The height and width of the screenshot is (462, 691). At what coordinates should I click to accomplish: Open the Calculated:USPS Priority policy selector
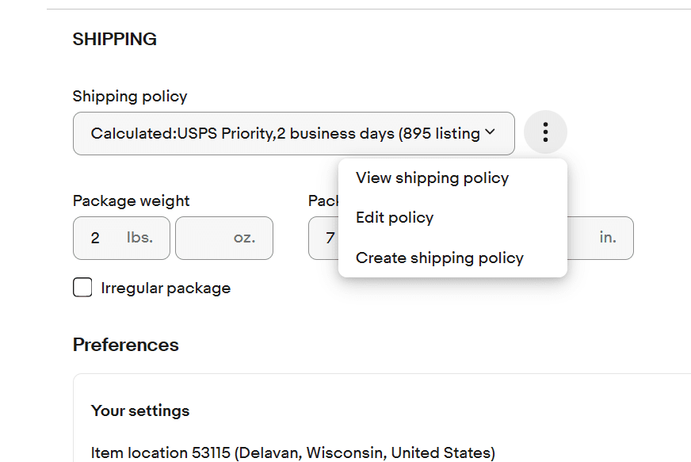(293, 134)
